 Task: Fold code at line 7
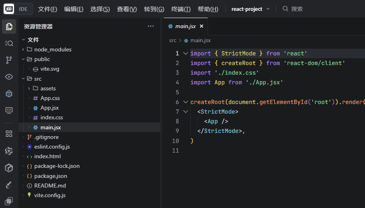(186, 112)
